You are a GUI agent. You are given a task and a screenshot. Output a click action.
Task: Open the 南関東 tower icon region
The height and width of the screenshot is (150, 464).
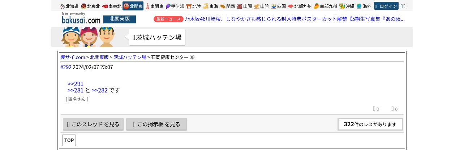click(x=154, y=6)
